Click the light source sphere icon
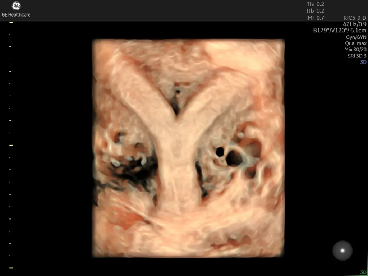 click(x=342, y=250)
